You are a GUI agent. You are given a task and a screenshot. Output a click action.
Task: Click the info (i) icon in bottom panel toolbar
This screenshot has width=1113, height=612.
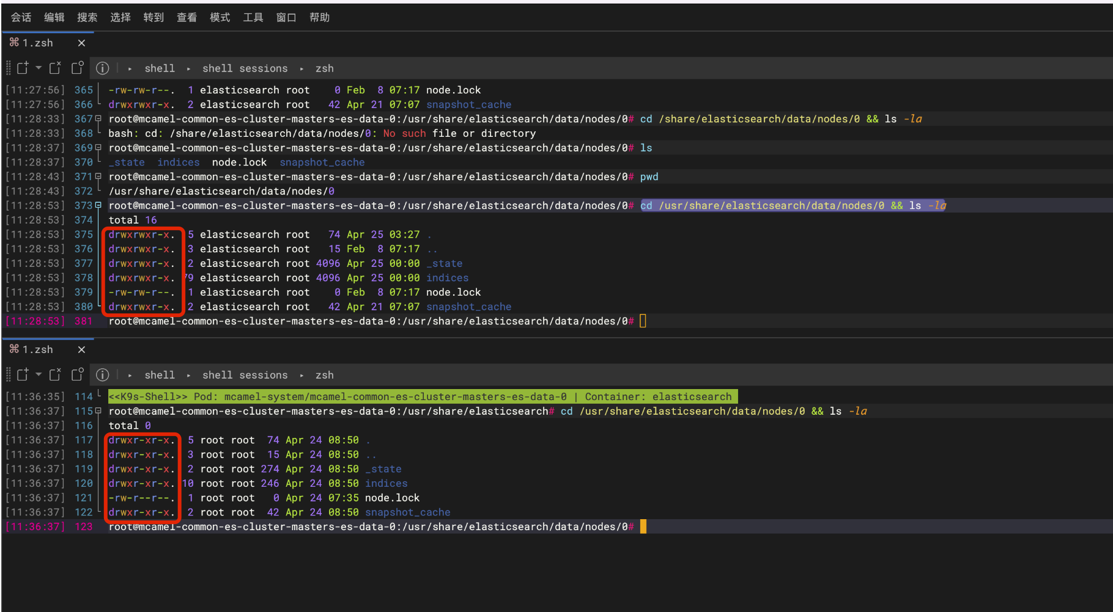point(102,374)
